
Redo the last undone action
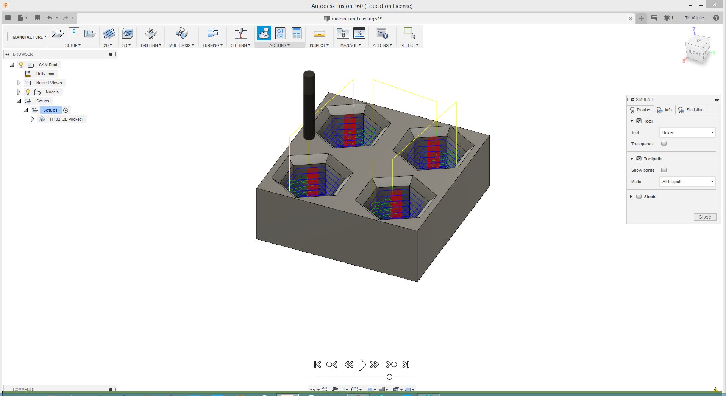pyautogui.click(x=66, y=18)
